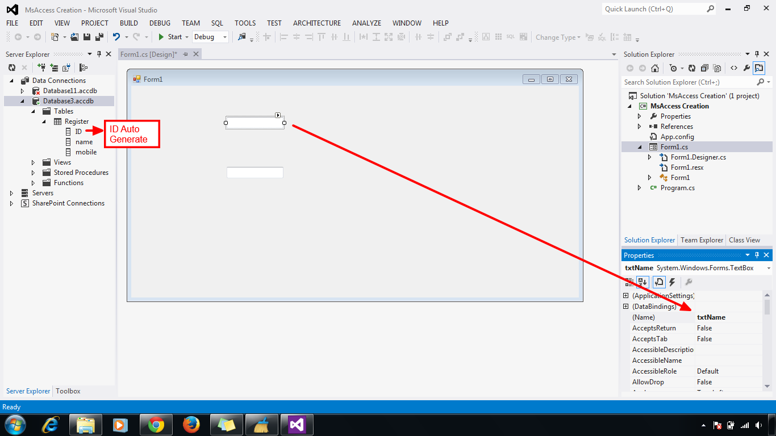776x436 pixels.
Task: Click the Refresh icon in Server Explorer
Action: [12, 67]
